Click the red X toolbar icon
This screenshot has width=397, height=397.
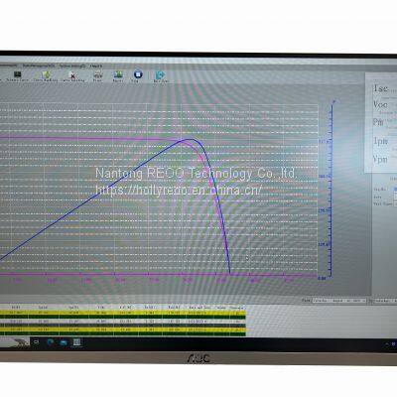[72, 74]
